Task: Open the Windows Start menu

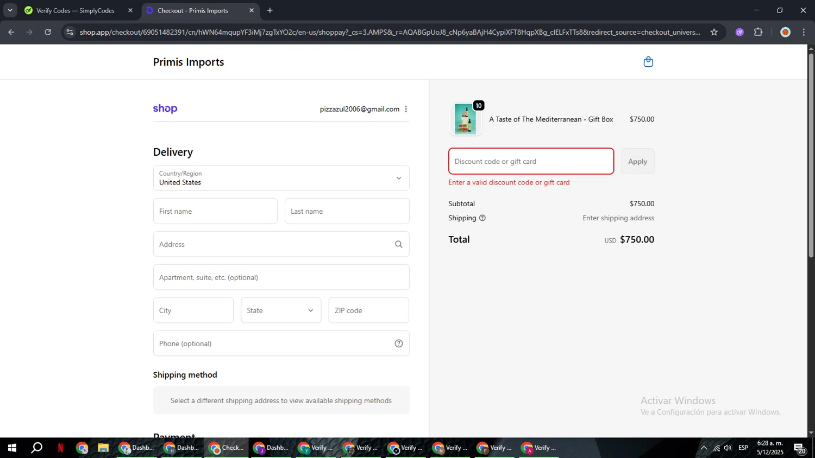Action: [x=12, y=448]
